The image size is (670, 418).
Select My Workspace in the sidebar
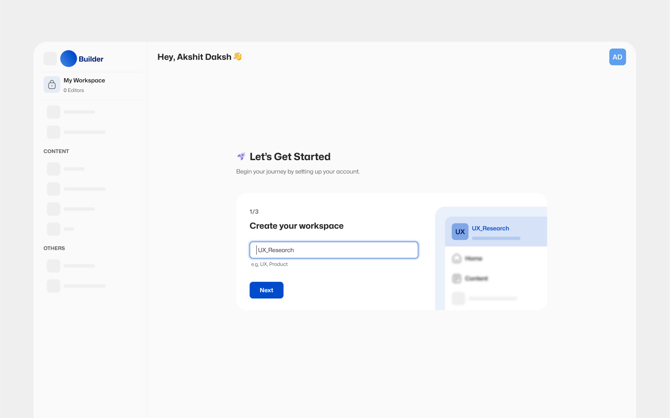coord(84,80)
